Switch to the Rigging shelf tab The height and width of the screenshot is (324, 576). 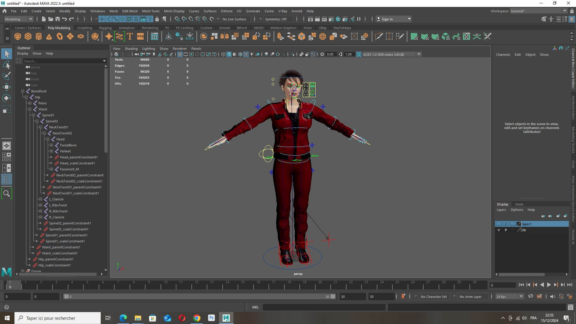click(x=105, y=28)
